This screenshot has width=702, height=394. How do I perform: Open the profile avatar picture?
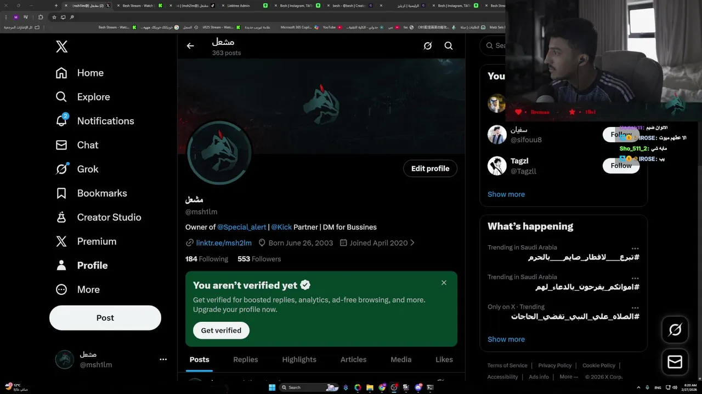219,153
